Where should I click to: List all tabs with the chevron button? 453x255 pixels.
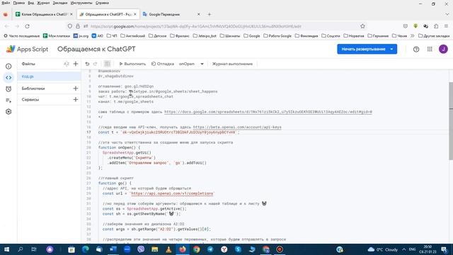(x=447, y=14)
